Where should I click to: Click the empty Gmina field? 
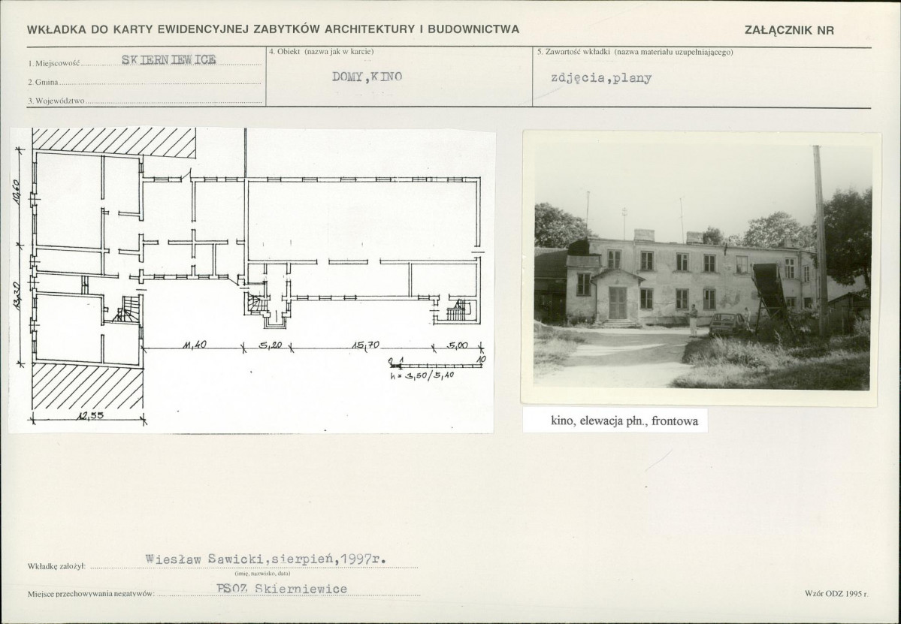click(x=160, y=82)
